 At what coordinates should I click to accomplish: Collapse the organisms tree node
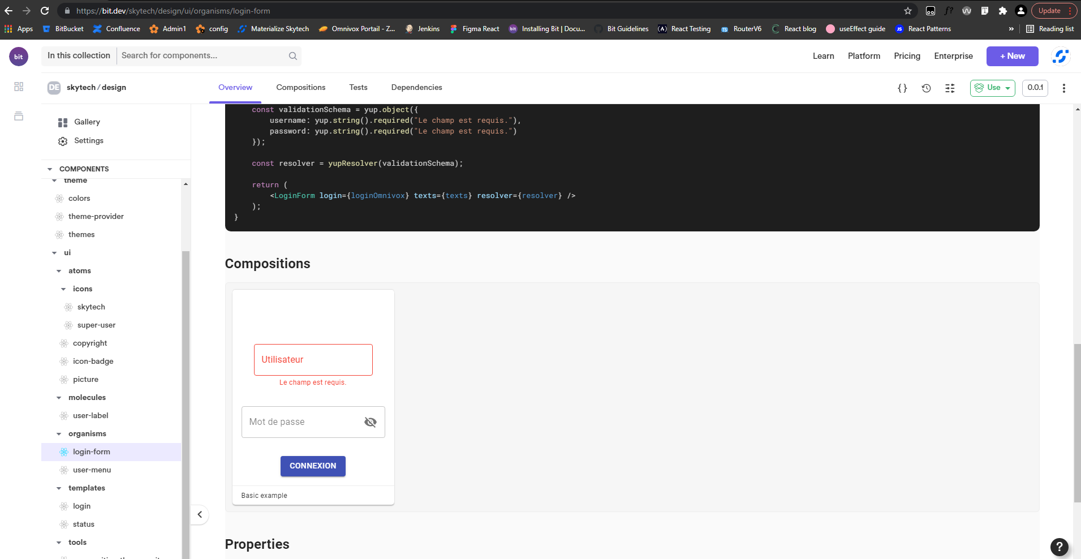coord(59,433)
